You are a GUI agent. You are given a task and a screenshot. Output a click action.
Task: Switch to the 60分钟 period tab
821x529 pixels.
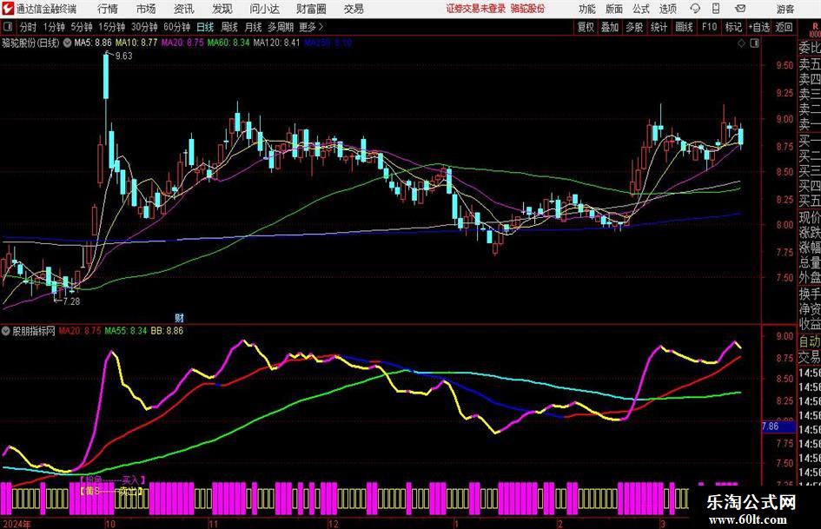[x=176, y=27]
